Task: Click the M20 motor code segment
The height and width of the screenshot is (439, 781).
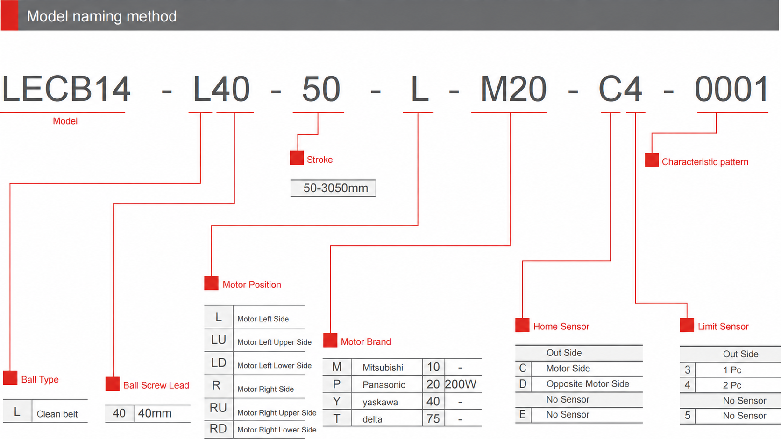Action: point(513,89)
